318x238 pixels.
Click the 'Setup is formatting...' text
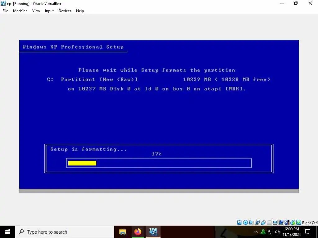pos(89,149)
